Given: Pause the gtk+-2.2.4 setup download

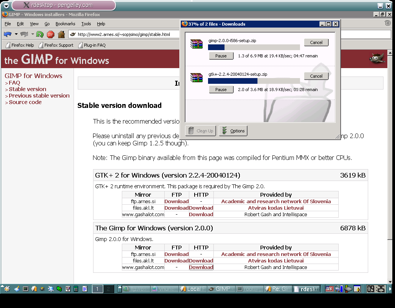Looking at the screenshot, I should click(221, 90).
